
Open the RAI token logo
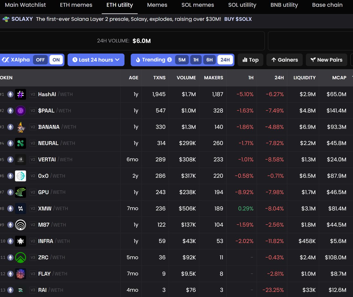(21, 290)
